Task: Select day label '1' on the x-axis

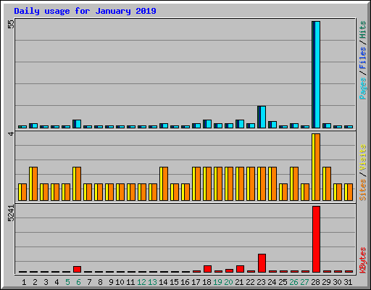Action: pos(24,282)
